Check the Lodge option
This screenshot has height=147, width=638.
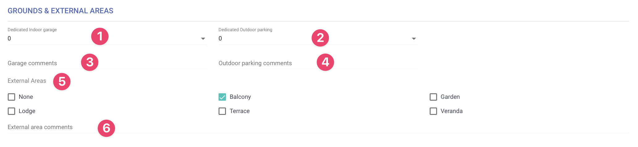[11, 111]
